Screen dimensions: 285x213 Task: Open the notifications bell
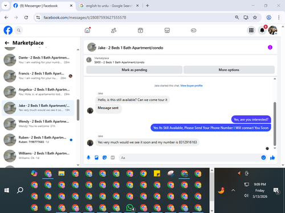tap(262, 30)
